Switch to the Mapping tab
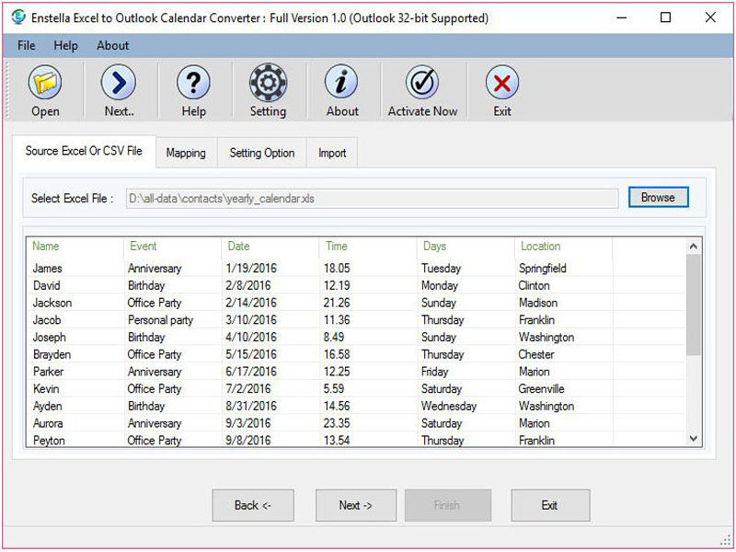The width and height of the screenshot is (736, 552). tap(186, 153)
